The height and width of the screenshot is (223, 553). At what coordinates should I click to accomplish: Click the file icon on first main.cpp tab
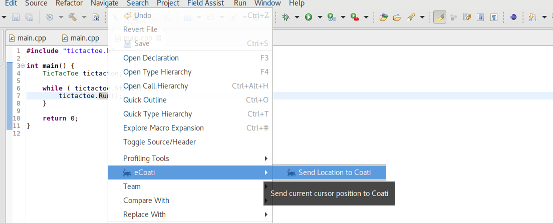(x=12, y=38)
